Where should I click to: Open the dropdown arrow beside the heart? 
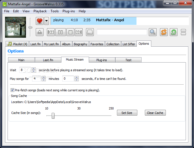point(46,21)
